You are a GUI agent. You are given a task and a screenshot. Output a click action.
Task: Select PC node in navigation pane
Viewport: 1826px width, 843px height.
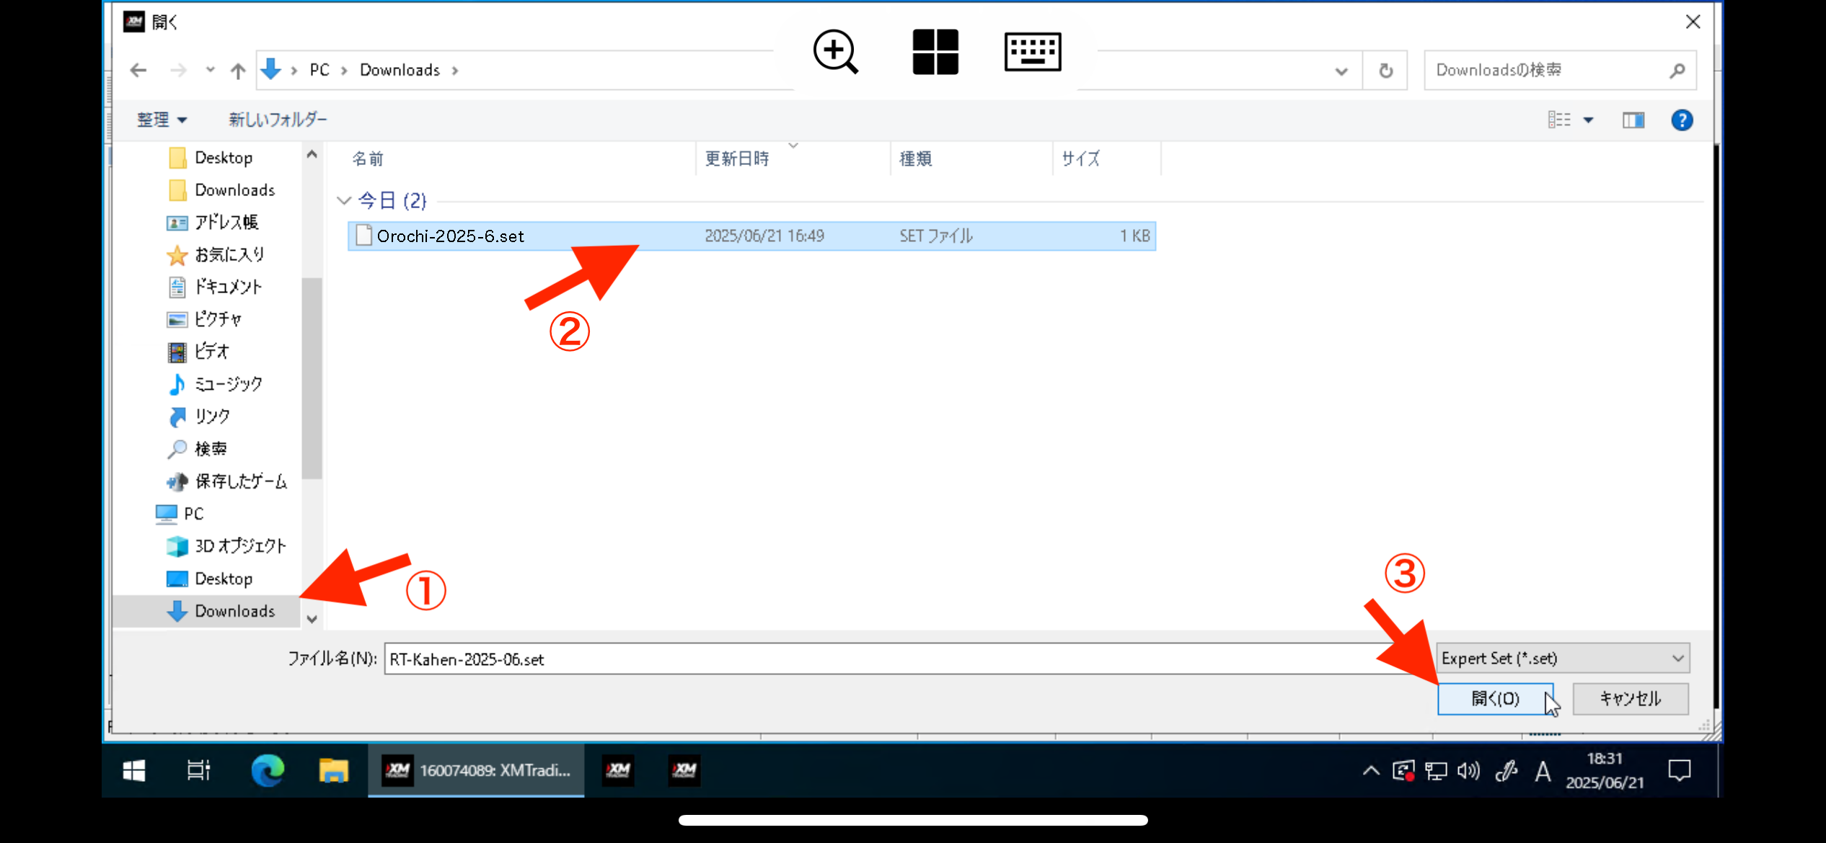tap(193, 513)
